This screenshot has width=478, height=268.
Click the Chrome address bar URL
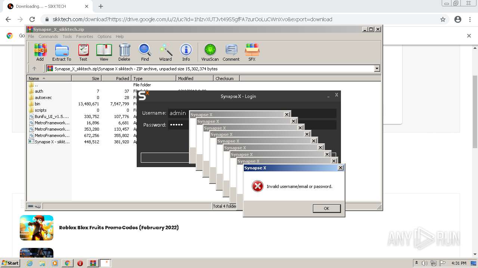point(192,19)
